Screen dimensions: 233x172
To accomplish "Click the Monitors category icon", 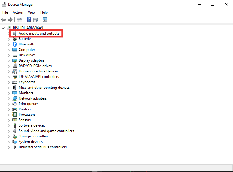I will [14, 93].
